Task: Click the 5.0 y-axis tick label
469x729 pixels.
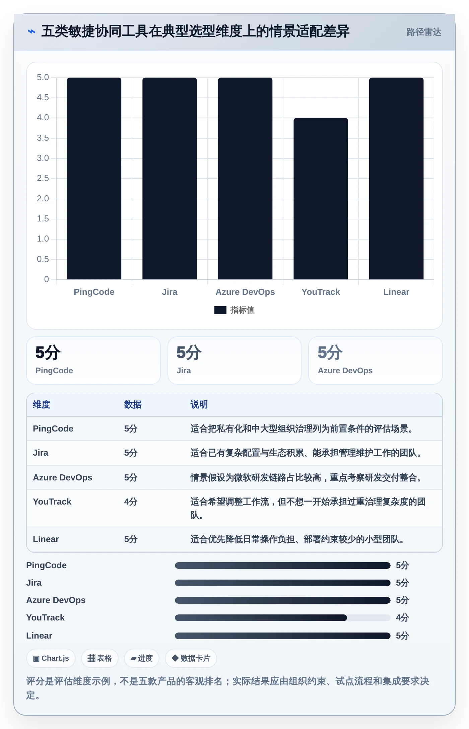Action: tap(43, 77)
